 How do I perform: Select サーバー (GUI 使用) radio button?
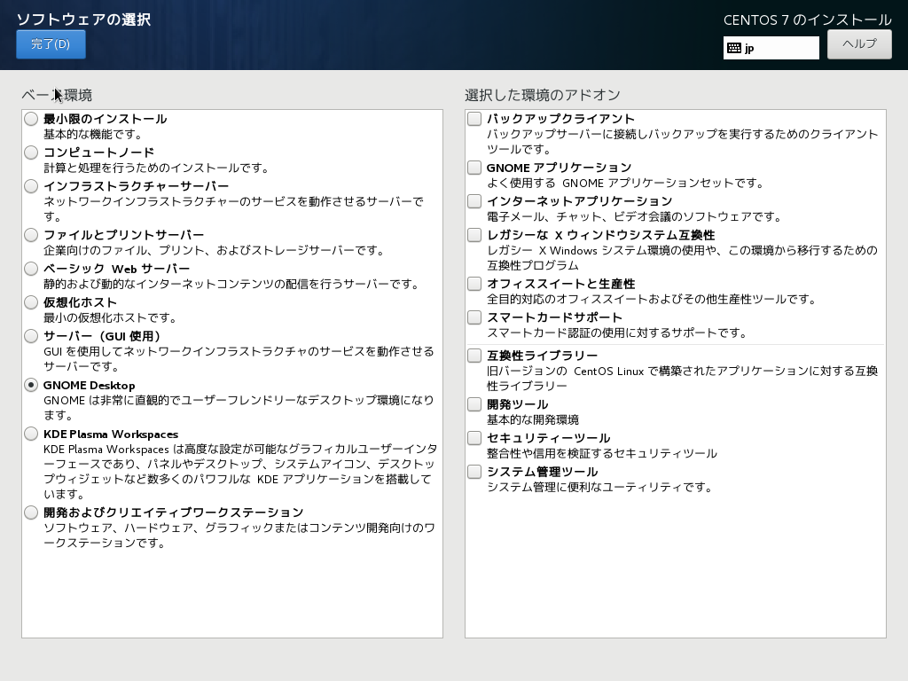pos(31,336)
